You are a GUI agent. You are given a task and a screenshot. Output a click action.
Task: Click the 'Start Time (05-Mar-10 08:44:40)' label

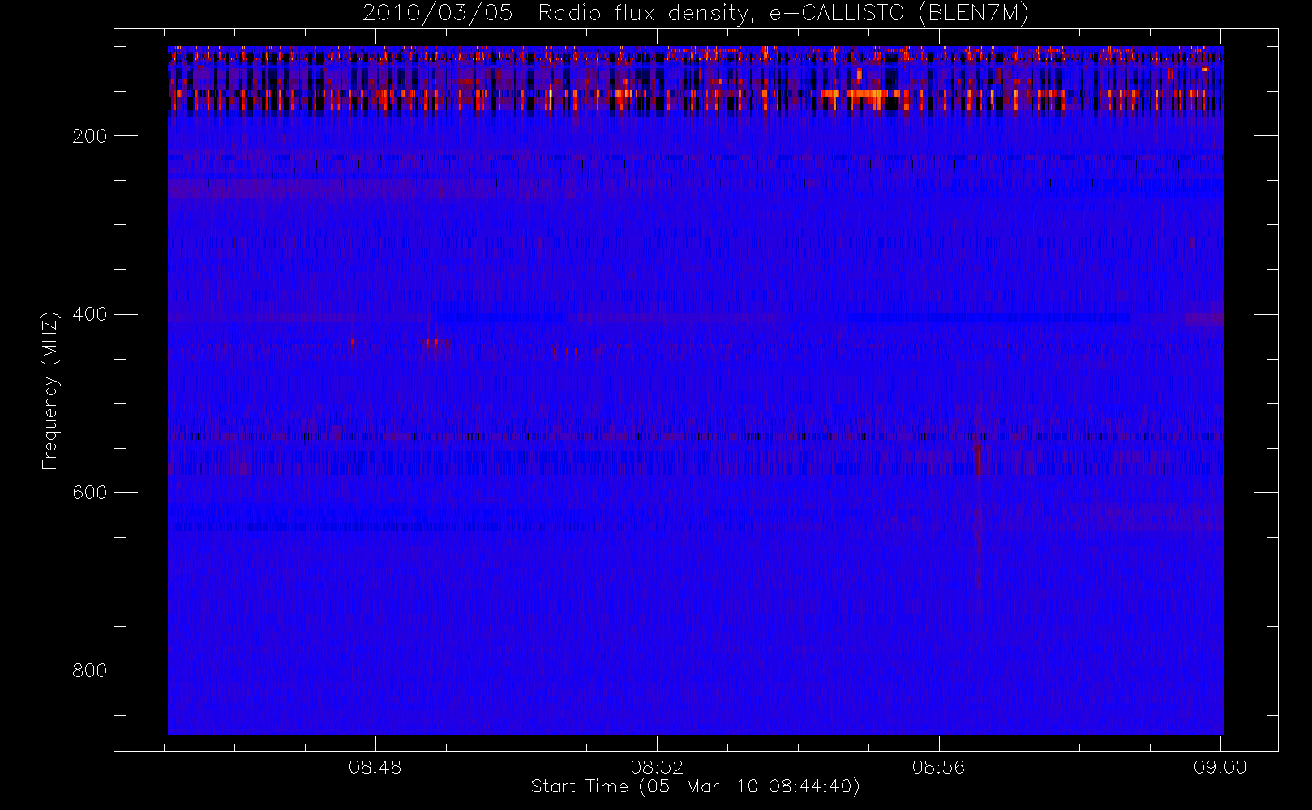coord(695,787)
